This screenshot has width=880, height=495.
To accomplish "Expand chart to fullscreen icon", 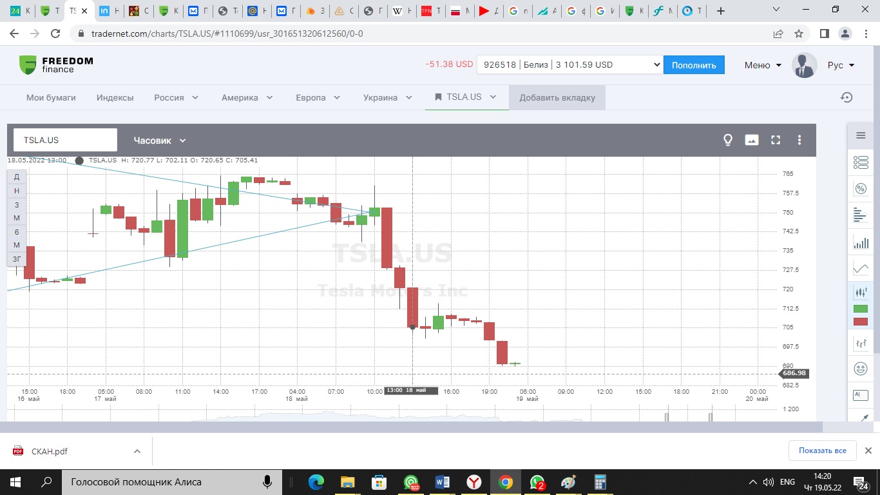I will pyautogui.click(x=776, y=140).
